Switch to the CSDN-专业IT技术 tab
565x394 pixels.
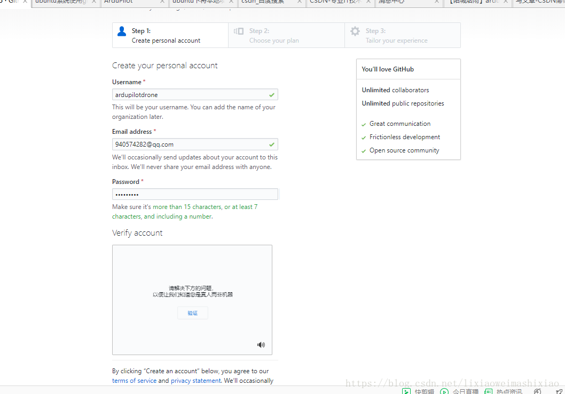click(x=341, y=3)
